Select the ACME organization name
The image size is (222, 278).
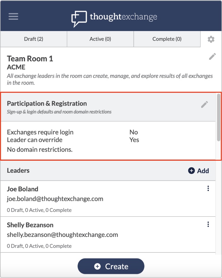point(16,67)
